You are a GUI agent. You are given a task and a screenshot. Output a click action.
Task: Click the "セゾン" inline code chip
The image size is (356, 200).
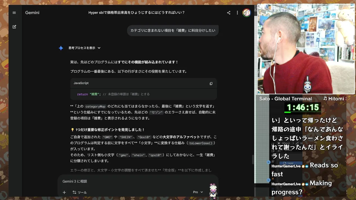(156, 112)
